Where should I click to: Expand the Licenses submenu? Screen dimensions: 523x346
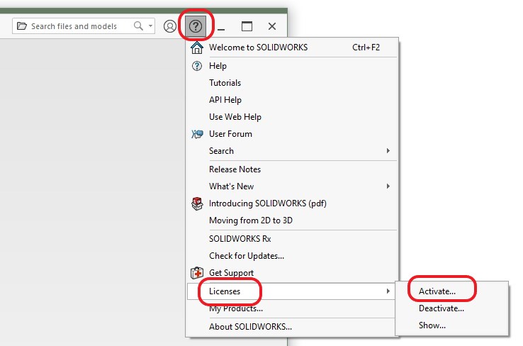[x=291, y=291]
